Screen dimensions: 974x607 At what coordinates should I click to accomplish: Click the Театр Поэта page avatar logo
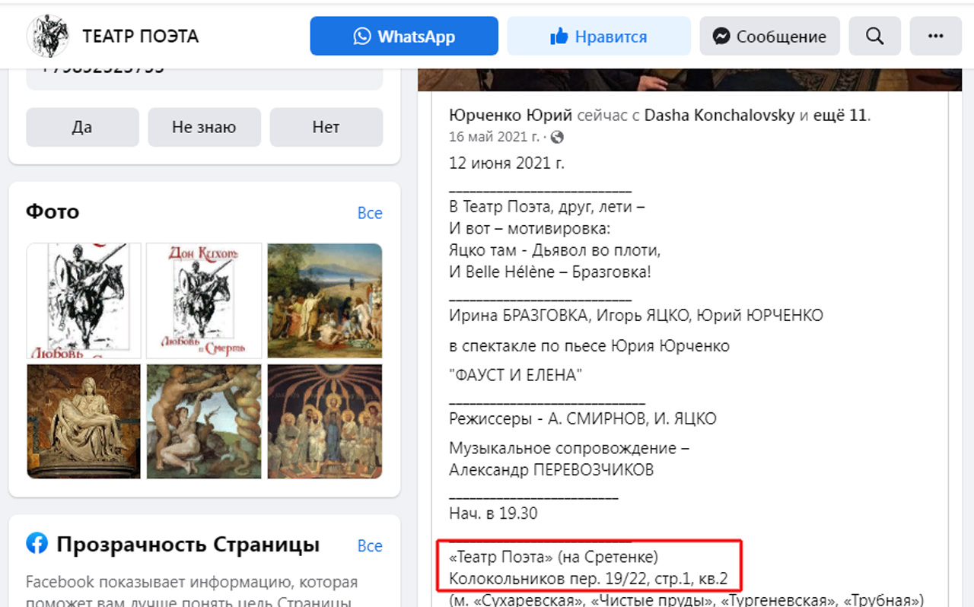click(x=48, y=36)
